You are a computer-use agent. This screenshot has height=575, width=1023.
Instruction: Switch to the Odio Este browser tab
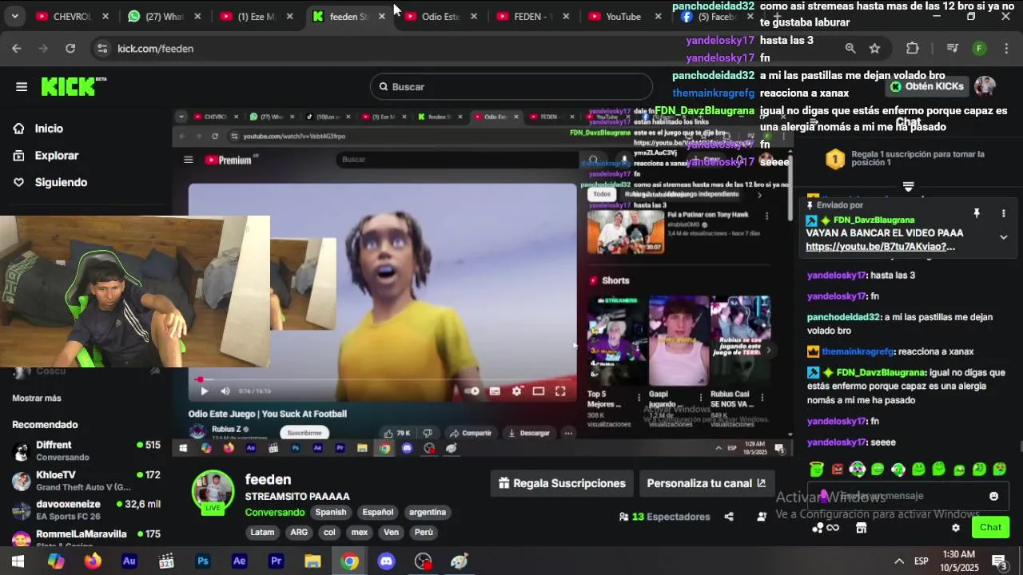[441, 16]
